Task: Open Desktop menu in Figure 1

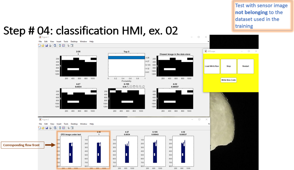Action: pos(74,41)
